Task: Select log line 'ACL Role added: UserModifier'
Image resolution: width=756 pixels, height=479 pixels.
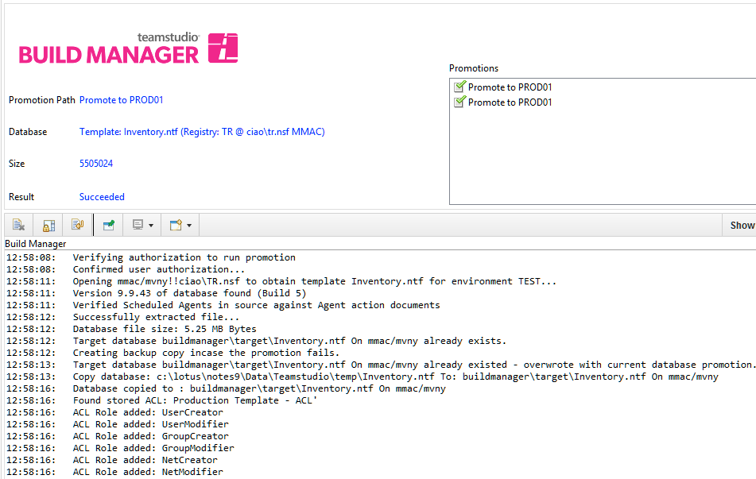Action: (151, 424)
